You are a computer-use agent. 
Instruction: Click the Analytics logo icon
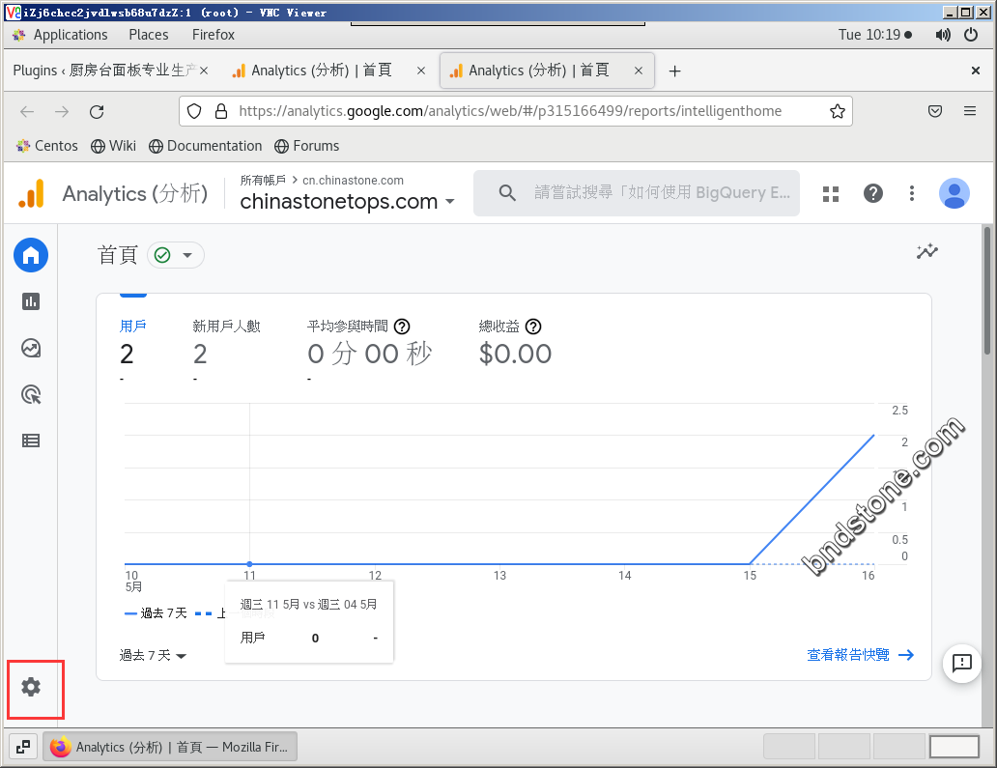pyautogui.click(x=31, y=194)
